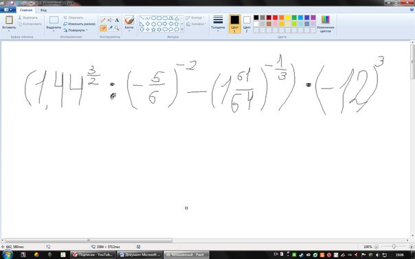Open the Brushes tool
415x259 pixels.
[x=129, y=23]
